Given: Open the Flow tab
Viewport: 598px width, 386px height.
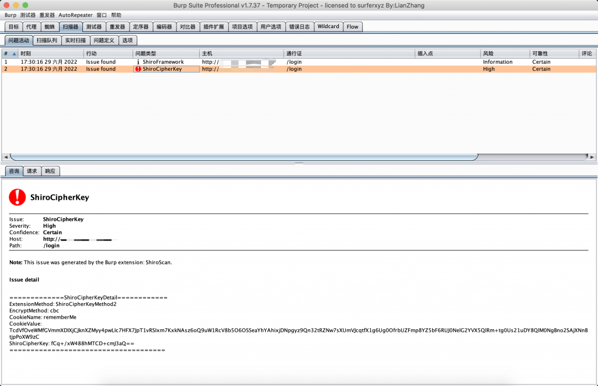Looking at the screenshot, I should tap(352, 27).
